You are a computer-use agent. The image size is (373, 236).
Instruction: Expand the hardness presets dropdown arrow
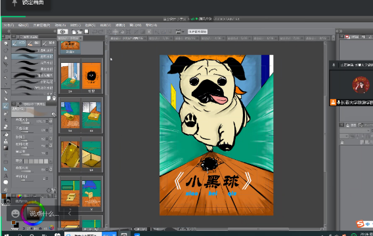click(x=51, y=161)
